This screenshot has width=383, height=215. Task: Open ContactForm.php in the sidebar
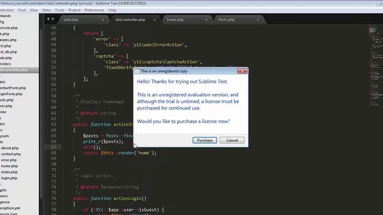tap(13, 88)
